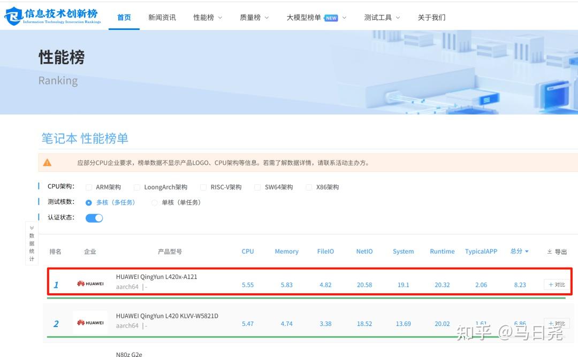Click the 企业 column header
The height and width of the screenshot is (357, 578).
coord(90,252)
